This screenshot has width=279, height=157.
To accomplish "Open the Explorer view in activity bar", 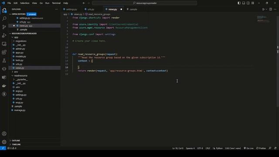I will [x=4, y=10].
